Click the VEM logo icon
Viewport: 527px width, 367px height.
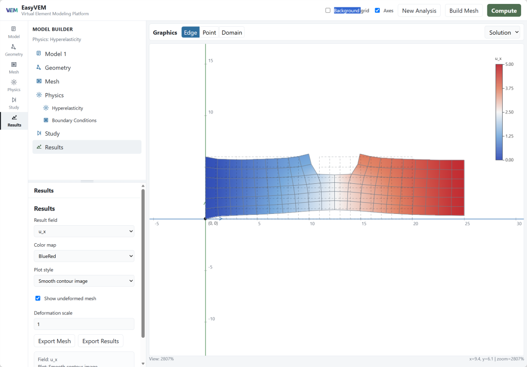12,10
